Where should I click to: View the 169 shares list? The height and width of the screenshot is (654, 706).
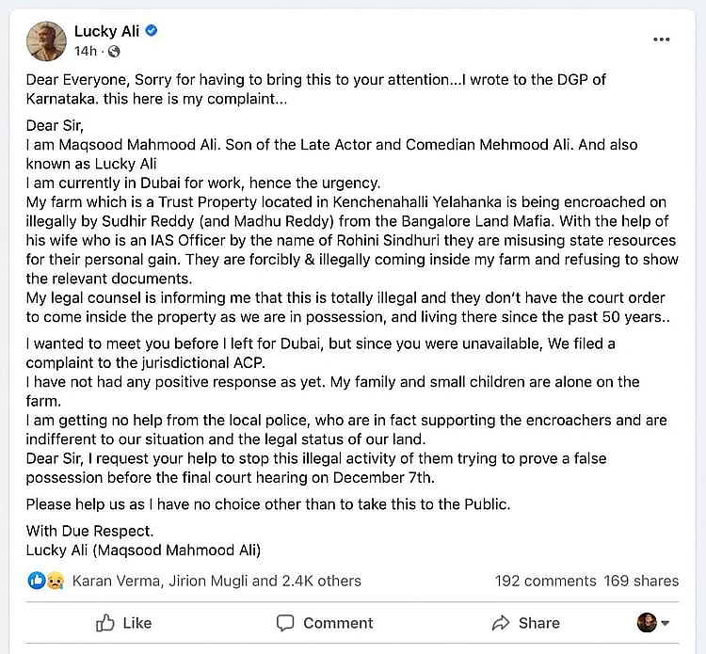tap(641, 581)
